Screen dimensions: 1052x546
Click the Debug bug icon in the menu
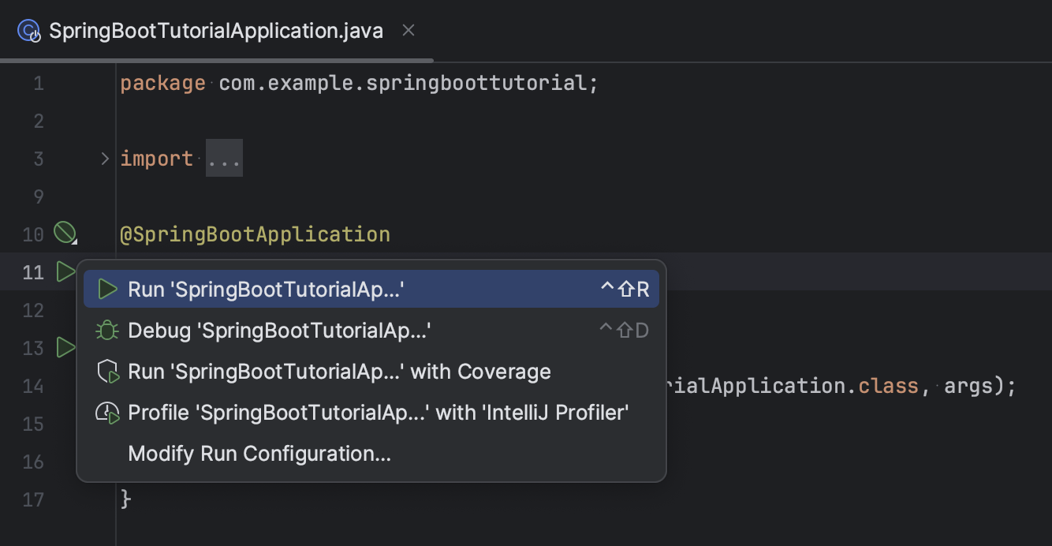coord(106,330)
